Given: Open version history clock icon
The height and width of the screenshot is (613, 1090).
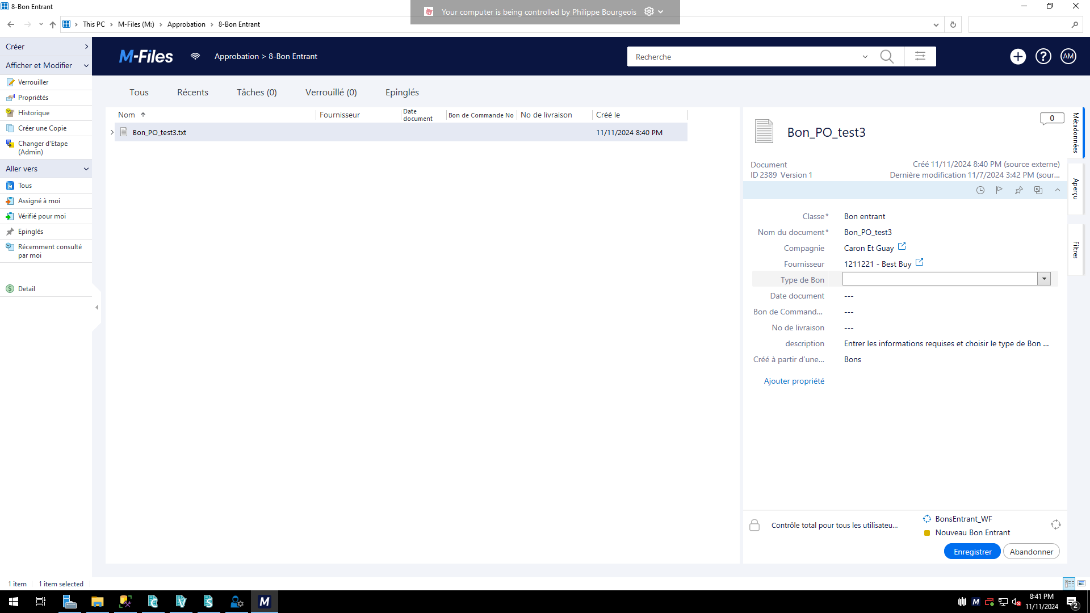Looking at the screenshot, I should [x=980, y=190].
